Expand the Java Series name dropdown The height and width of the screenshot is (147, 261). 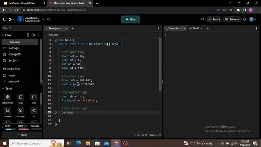[43, 19]
